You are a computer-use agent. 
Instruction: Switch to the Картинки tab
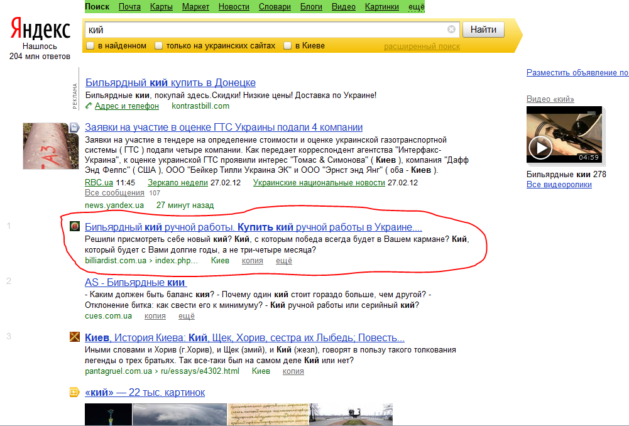point(382,7)
